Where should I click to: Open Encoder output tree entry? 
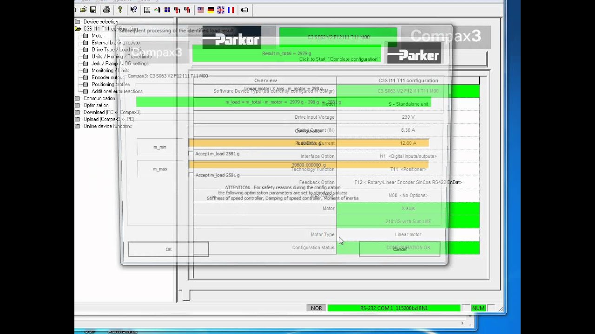click(108, 77)
